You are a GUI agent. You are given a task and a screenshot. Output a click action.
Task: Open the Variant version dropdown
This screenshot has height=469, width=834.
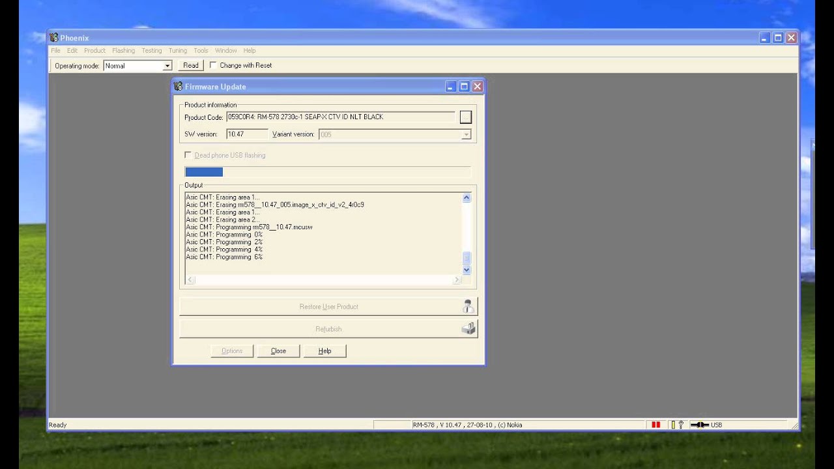click(x=466, y=134)
